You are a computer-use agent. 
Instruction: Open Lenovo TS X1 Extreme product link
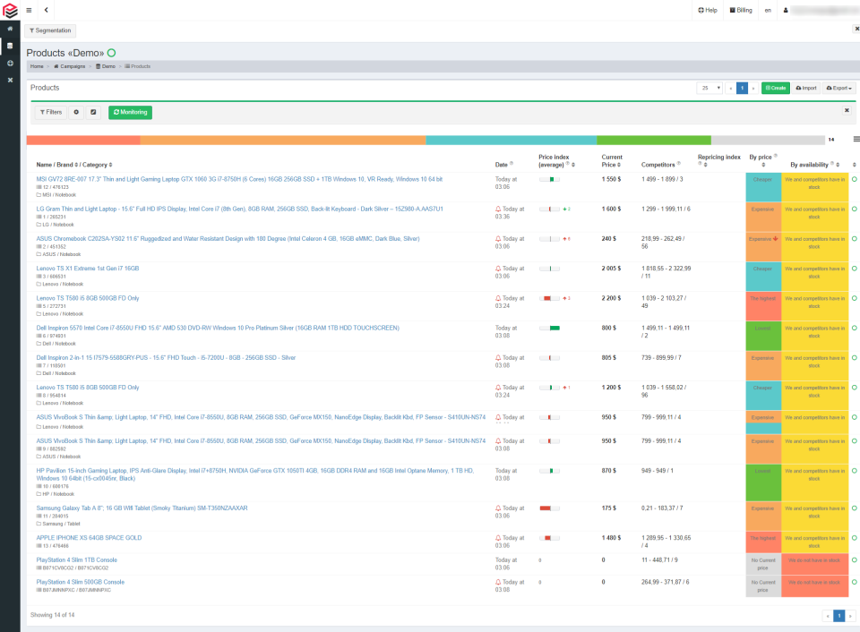(88, 269)
